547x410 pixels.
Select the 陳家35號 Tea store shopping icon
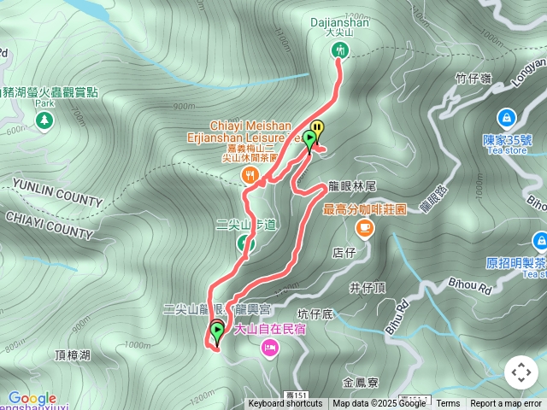pyautogui.click(x=507, y=118)
